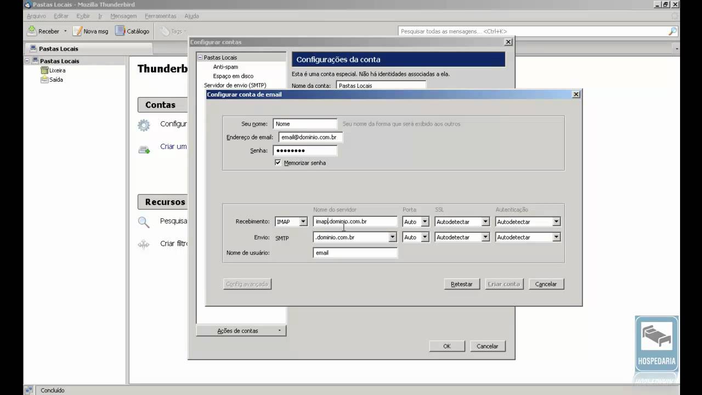Click the Nome de usuário field
The image size is (702, 395).
coord(355,253)
